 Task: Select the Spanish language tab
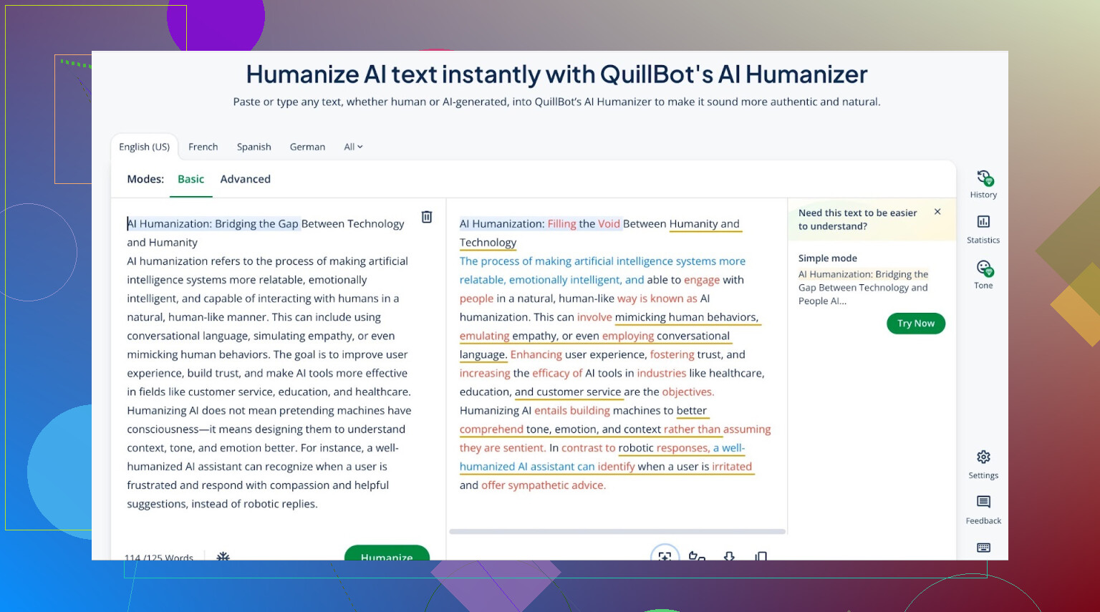254,147
